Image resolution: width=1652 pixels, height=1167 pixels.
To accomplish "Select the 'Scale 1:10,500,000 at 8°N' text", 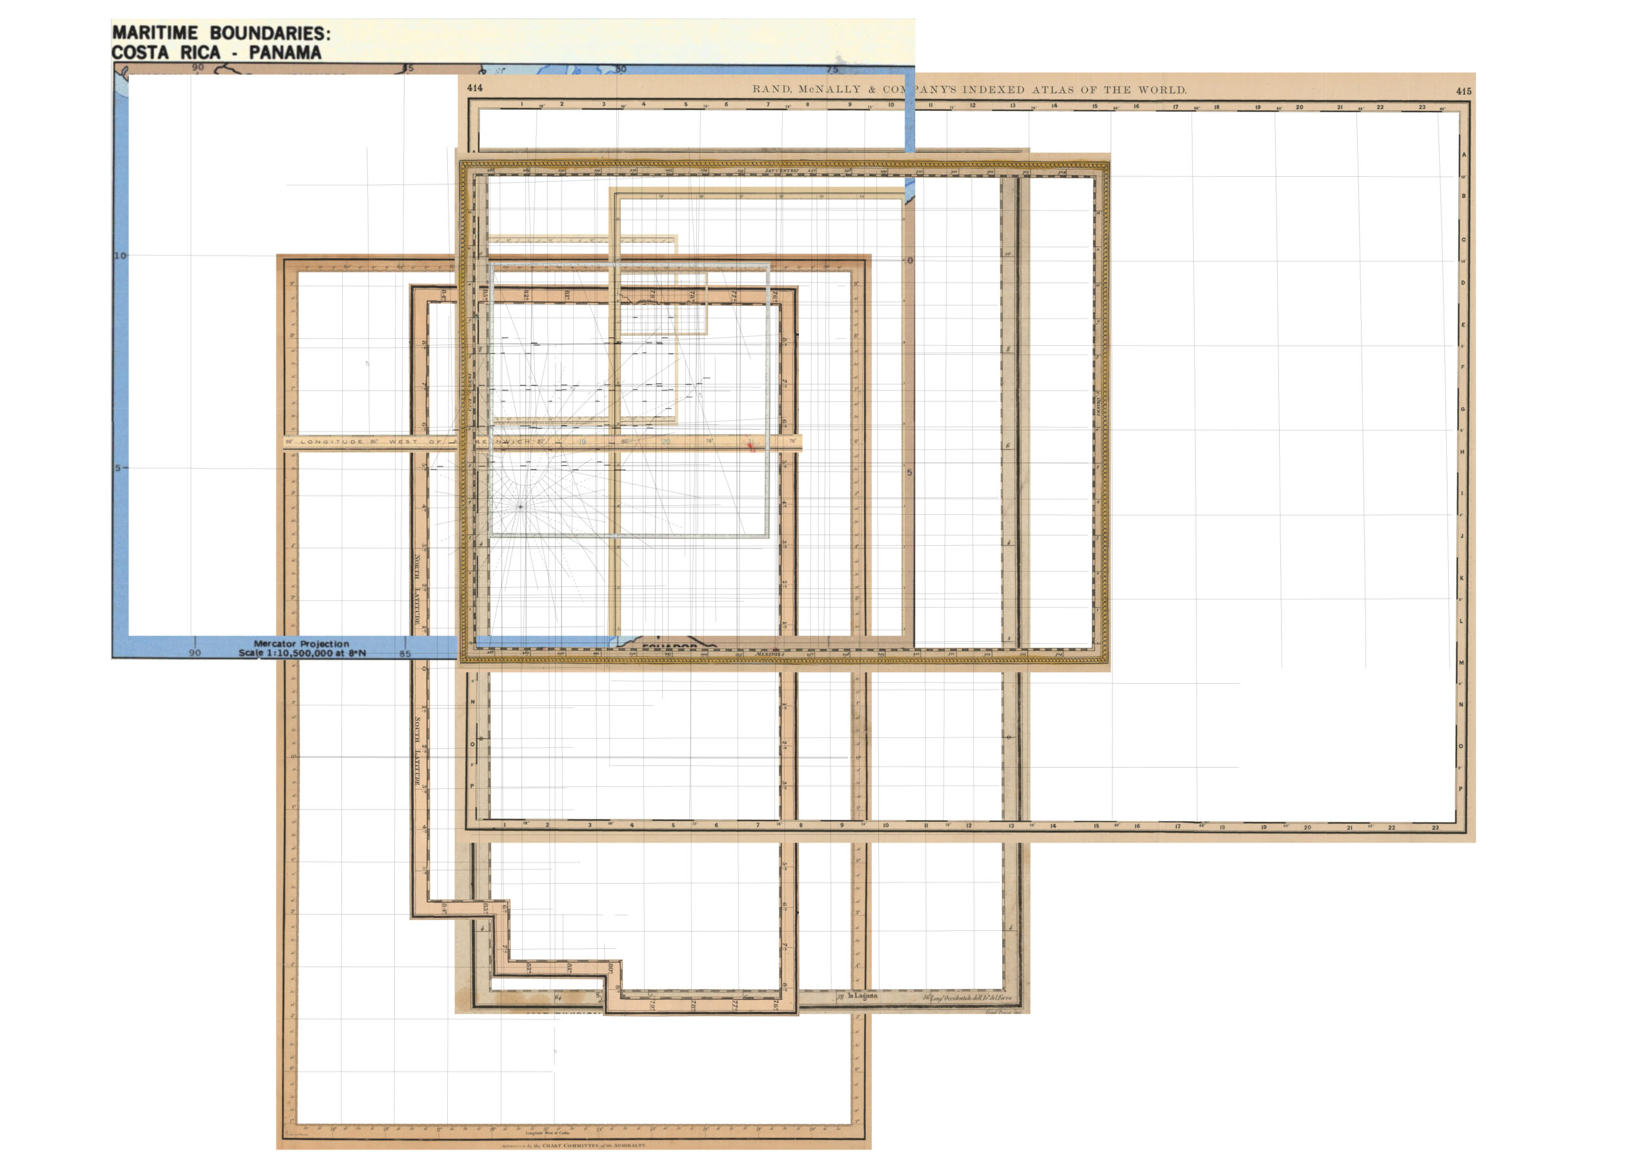I will pyautogui.click(x=302, y=653).
